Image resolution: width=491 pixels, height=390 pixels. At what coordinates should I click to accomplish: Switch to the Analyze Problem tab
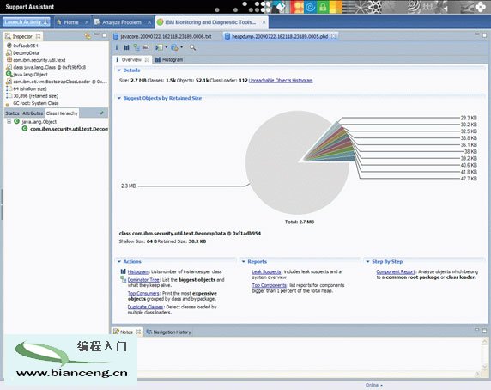tap(122, 22)
